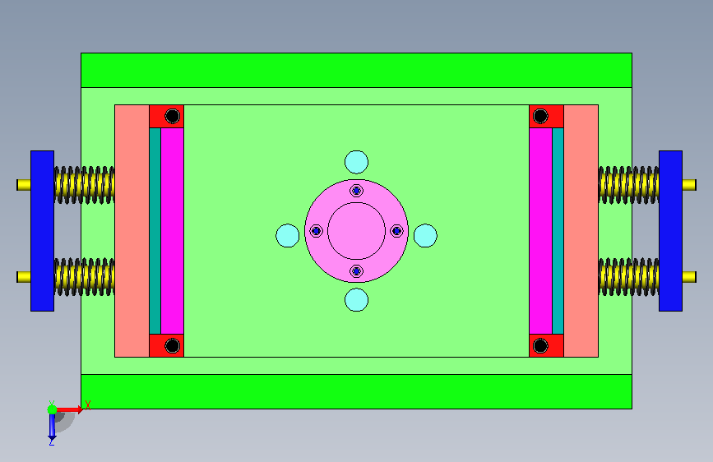This screenshot has height=462, width=713.
Task: Select the right teal strip
Action: (x=558, y=231)
